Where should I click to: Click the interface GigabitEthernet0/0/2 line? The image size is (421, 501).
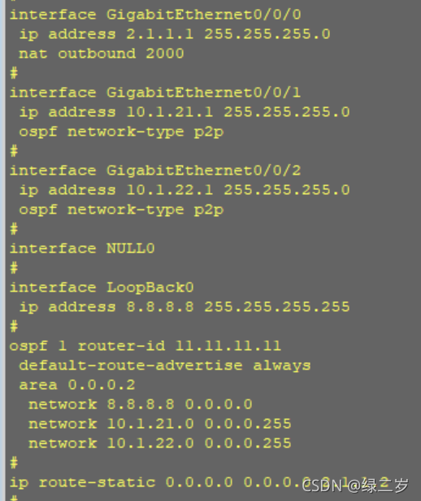tap(155, 171)
